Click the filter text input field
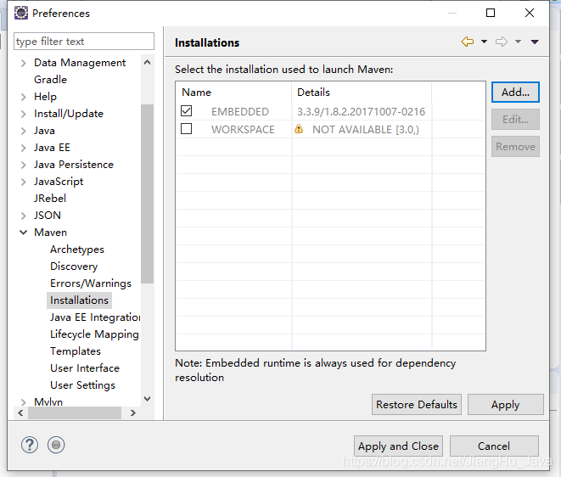The image size is (561, 477). pos(84,41)
